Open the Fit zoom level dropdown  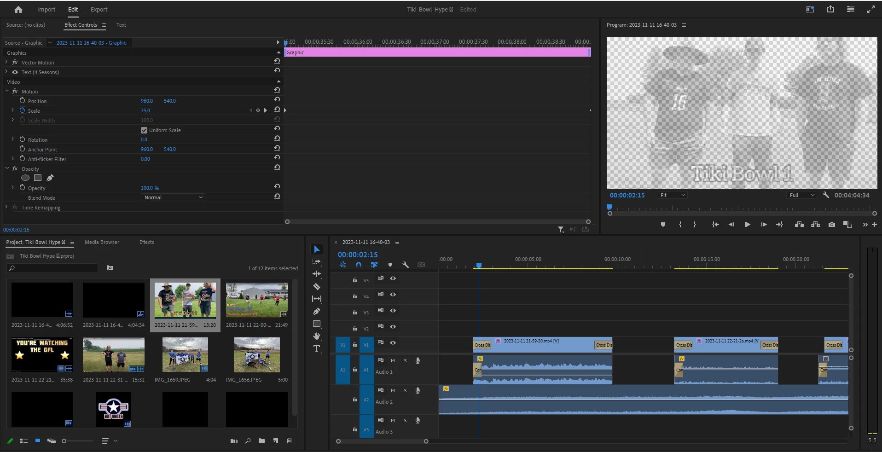pos(673,195)
